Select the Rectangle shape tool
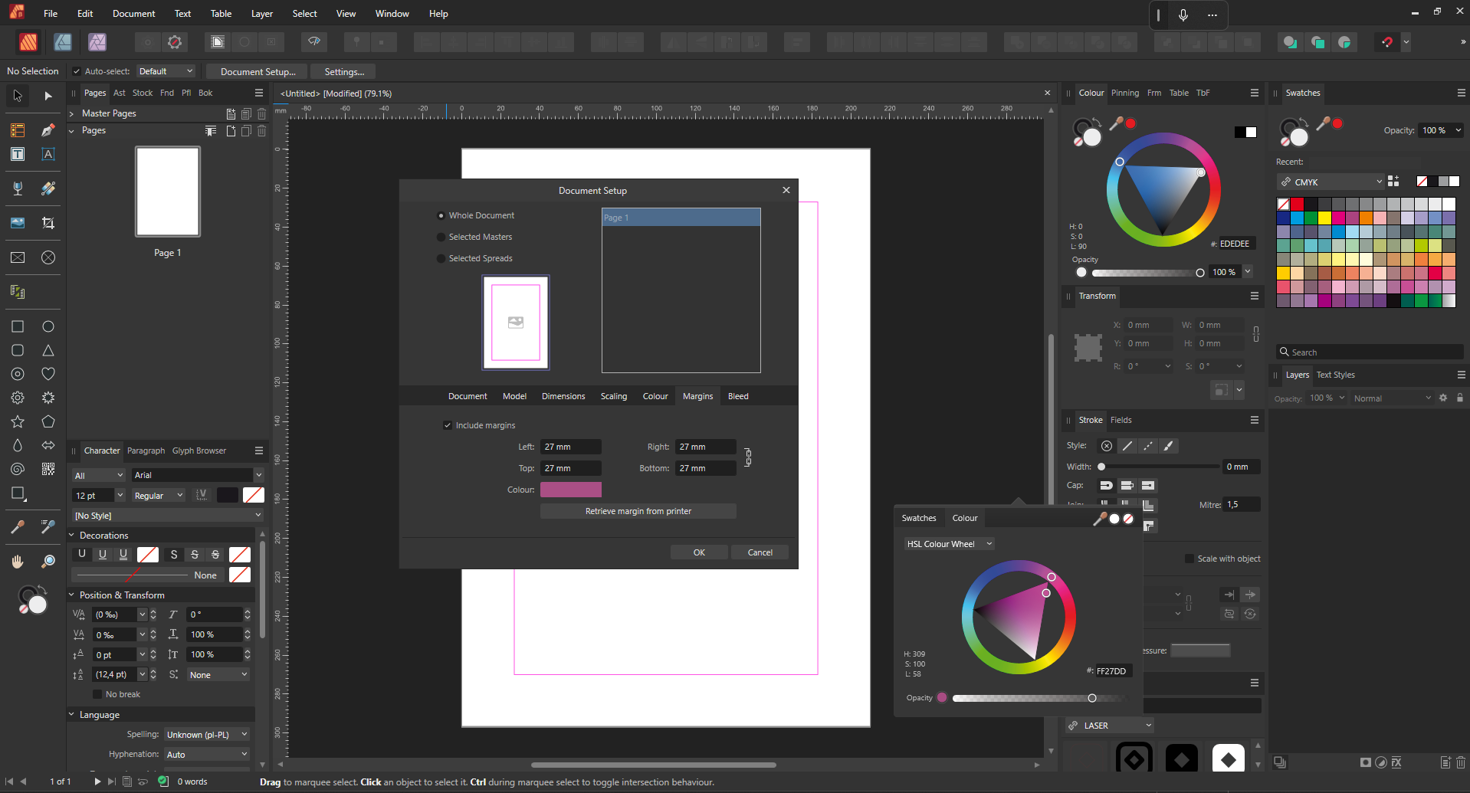The width and height of the screenshot is (1470, 793). point(18,326)
